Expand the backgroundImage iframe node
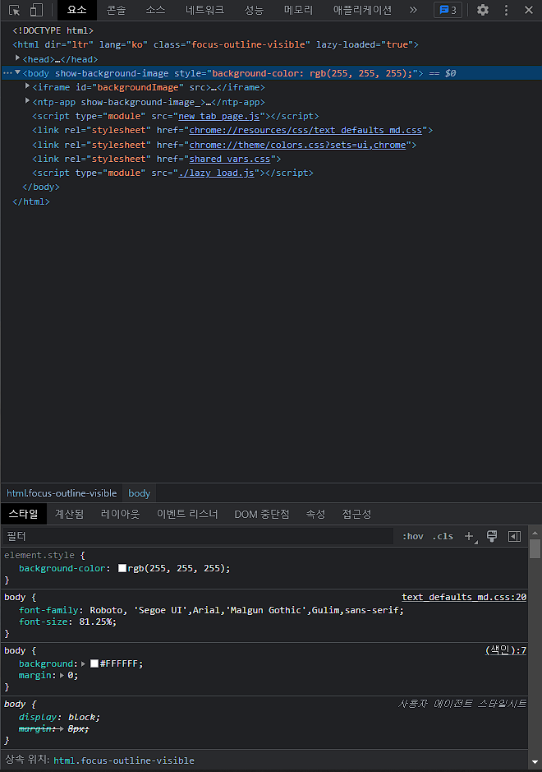The height and width of the screenshot is (772, 542). 28,86
